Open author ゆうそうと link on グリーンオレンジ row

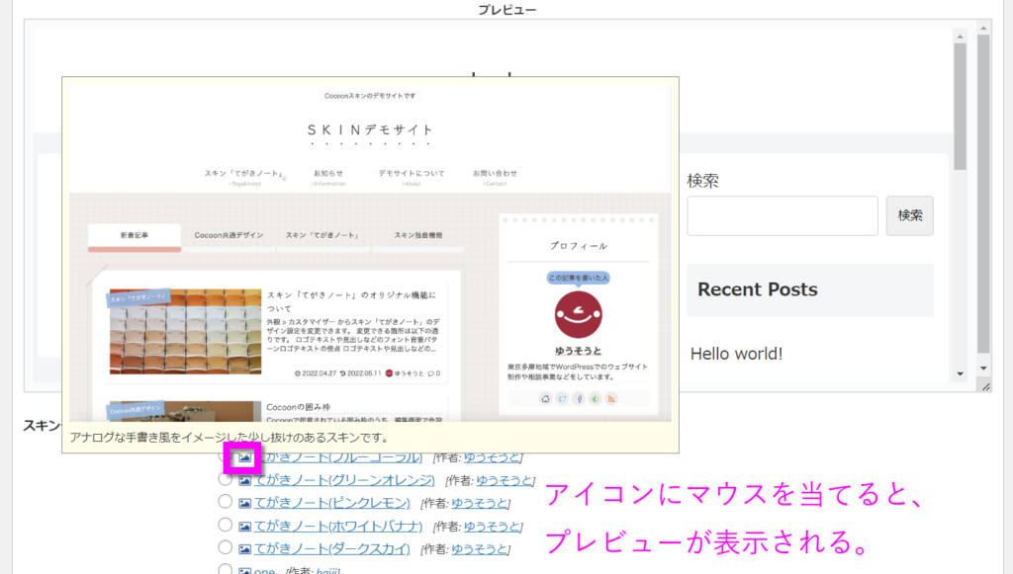tap(505, 480)
